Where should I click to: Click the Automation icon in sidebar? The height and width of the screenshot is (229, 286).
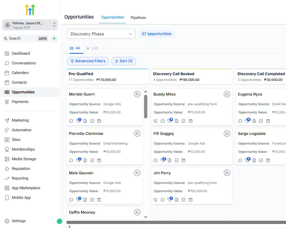tap(7, 130)
